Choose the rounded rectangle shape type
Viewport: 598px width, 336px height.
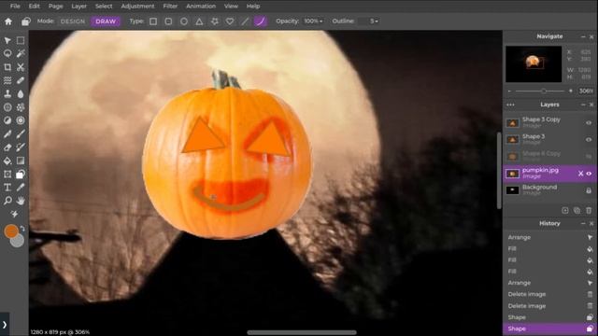click(x=168, y=21)
